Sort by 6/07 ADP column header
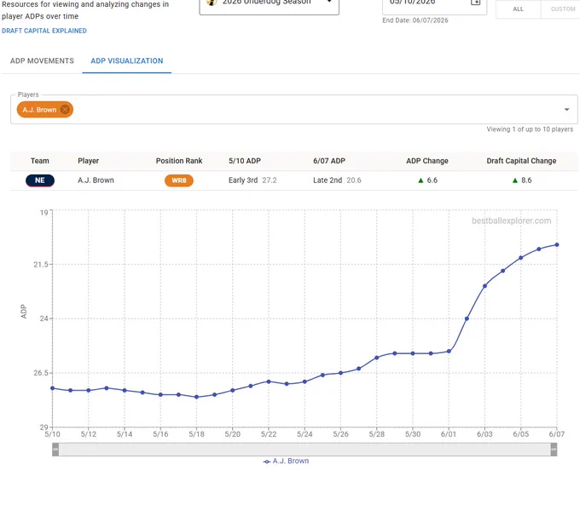This screenshot has width=580, height=510. click(x=329, y=161)
